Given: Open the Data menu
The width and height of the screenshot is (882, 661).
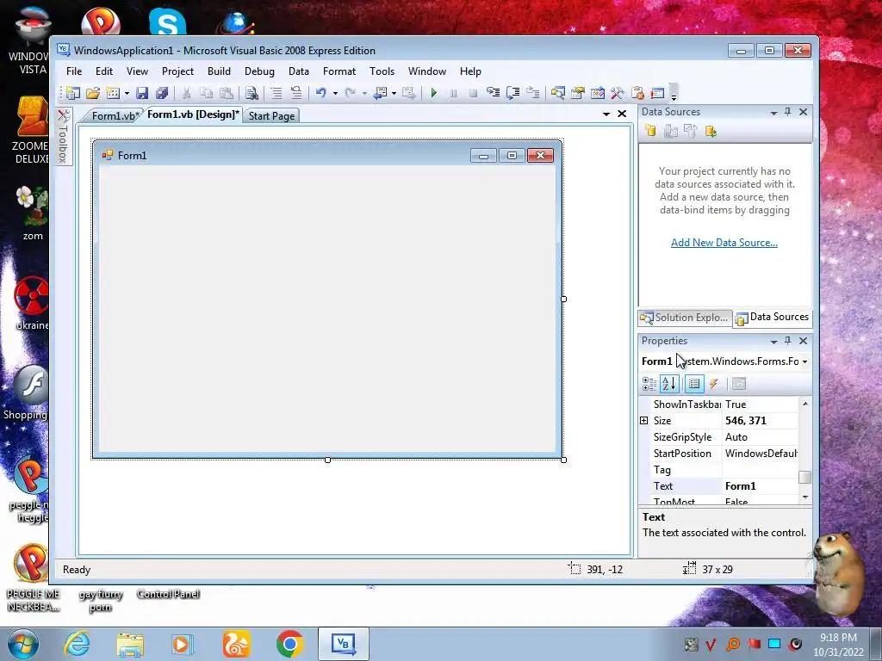Looking at the screenshot, I should click(x=299, y=71).
